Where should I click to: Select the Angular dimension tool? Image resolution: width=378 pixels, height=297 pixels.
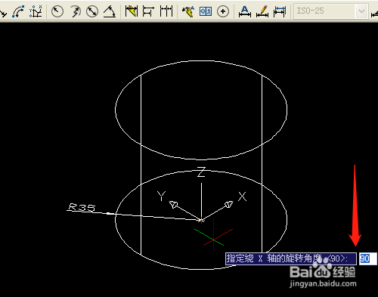(x=110, y=11)
